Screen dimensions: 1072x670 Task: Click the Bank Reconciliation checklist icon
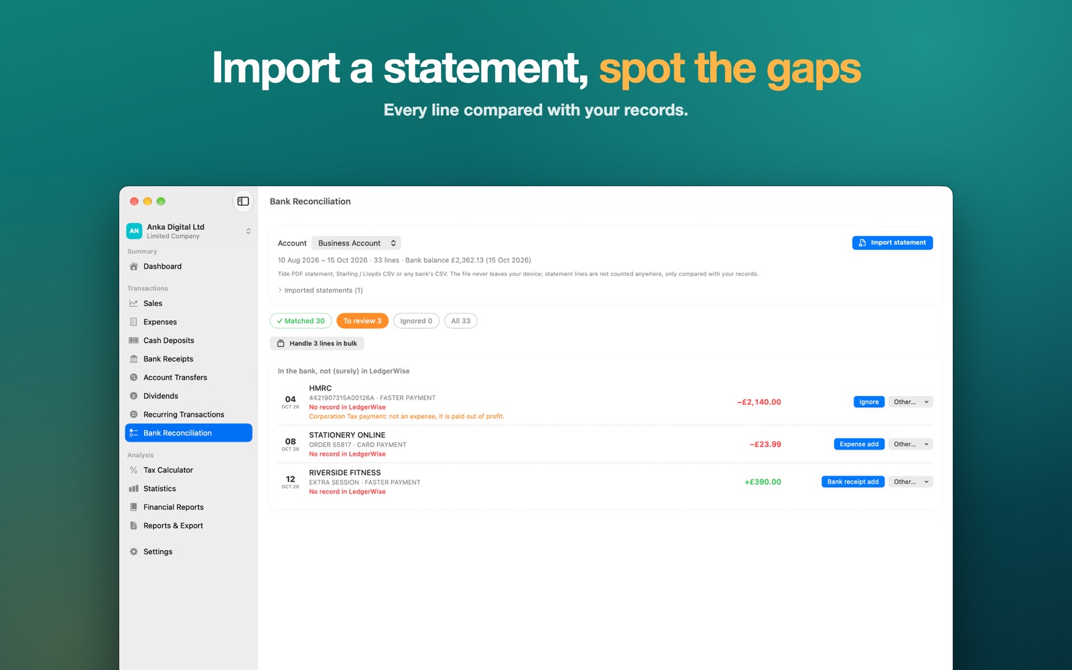[134, 433]
